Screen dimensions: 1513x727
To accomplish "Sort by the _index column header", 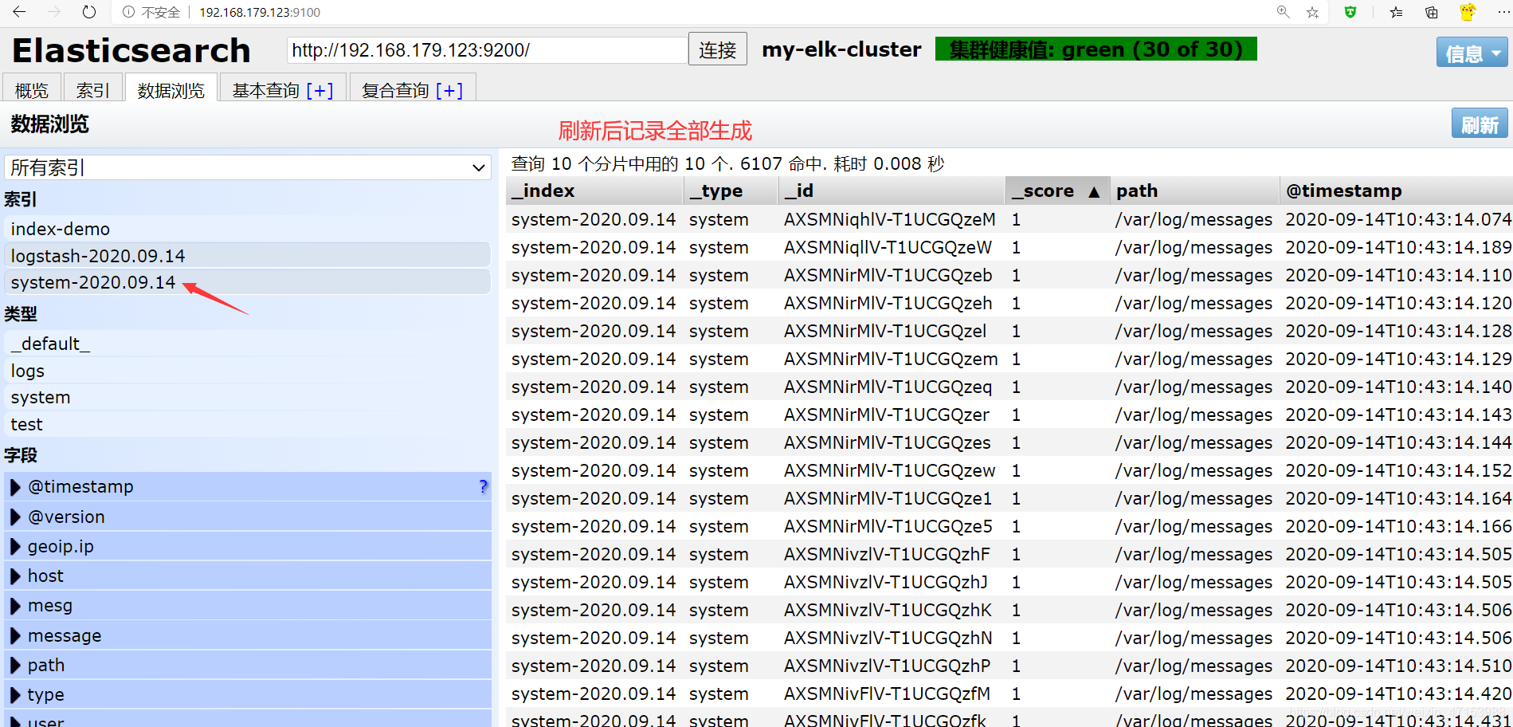I will 594,191.
